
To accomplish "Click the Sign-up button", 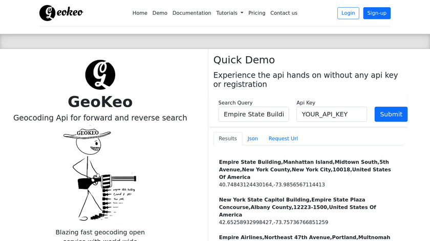I will tap(377, 13).
